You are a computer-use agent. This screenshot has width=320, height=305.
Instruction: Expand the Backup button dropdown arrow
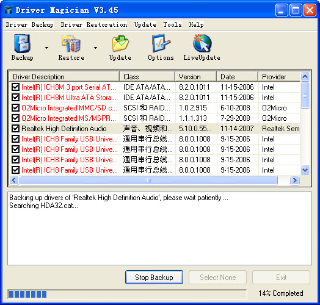point(47,48)
